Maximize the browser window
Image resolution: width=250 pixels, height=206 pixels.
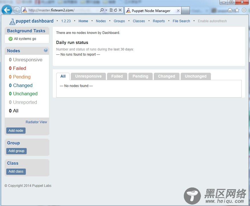tap(231, 2)
